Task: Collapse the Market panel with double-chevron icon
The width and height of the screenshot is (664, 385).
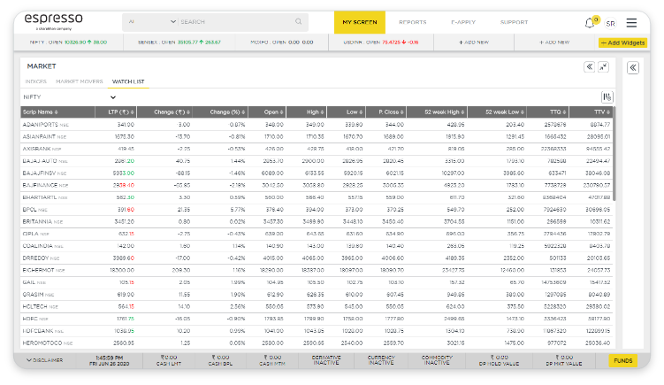Action: [x=589, y=66]
